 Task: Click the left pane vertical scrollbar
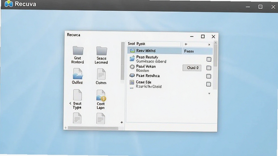(123, 61)
